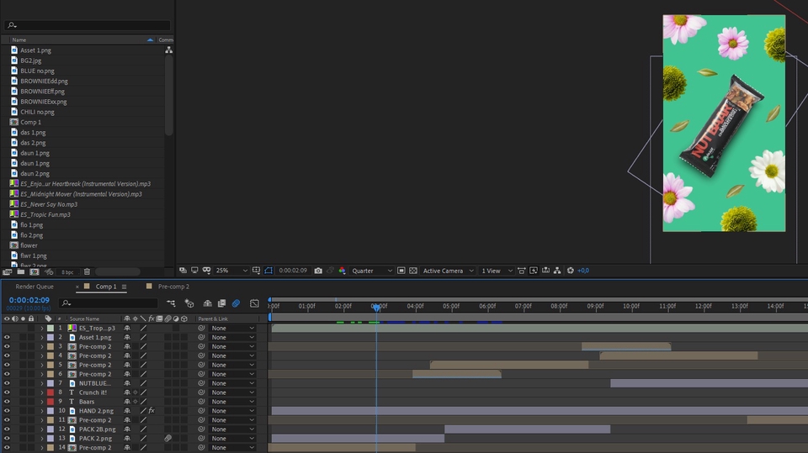Open the 25% magnification dropdown
This screenshot has width=808, height=453.
tap(231, 271)
